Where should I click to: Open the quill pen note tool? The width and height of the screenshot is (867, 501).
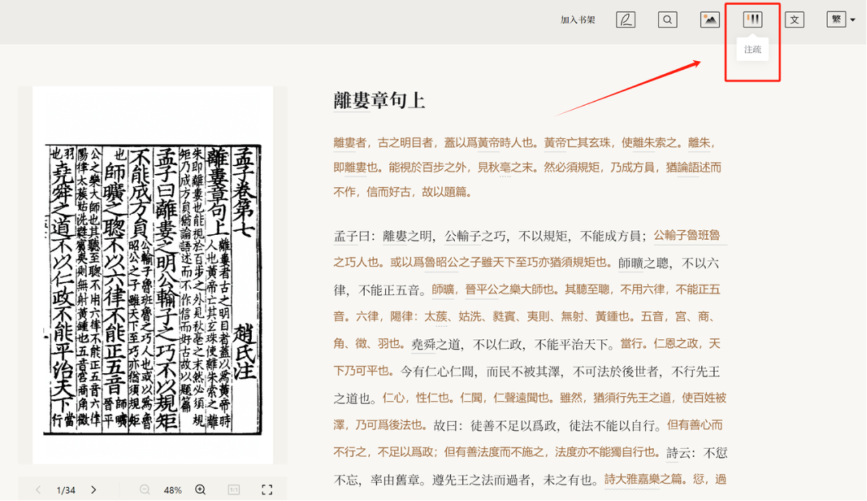(x=625, y=20)
